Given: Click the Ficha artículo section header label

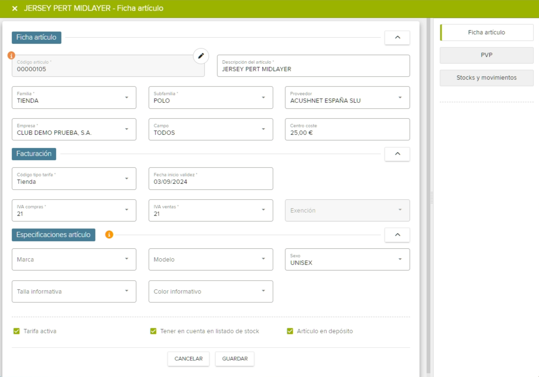Looking at the screenshot, I should tap(37, 37).
